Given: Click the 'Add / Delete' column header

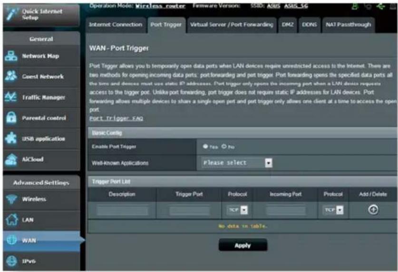Looking at the screenshot, I should coord(373,194).
